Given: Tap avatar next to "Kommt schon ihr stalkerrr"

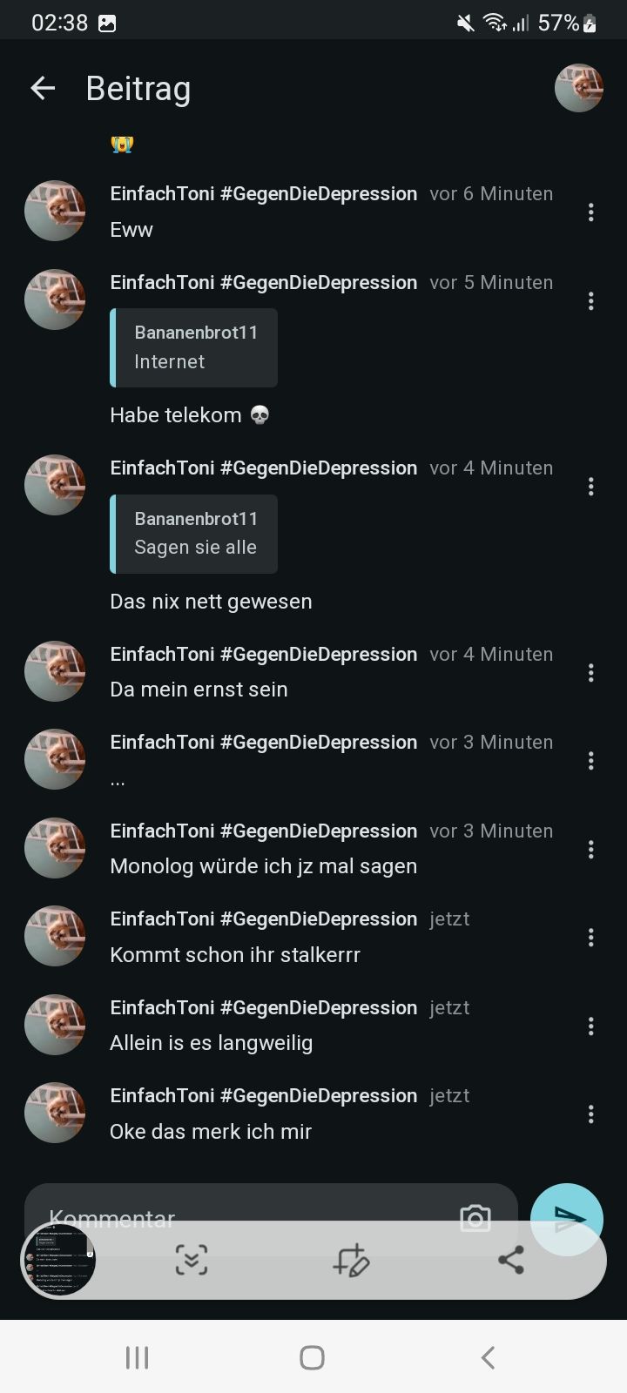Looking at the screenshot, I should (x=55, y=936).
